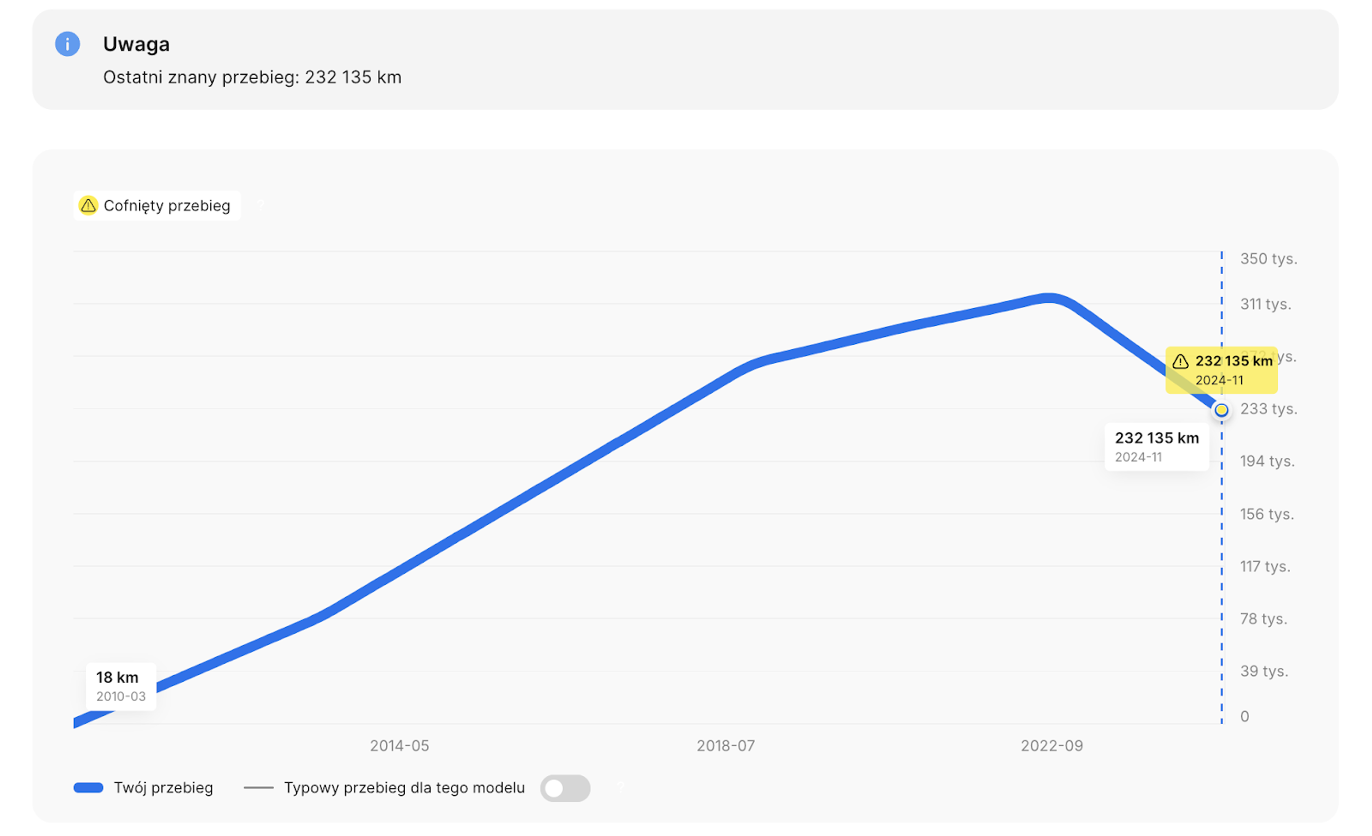This screenshot has width=1372, height=836.
Task: Click the Twój przebieg legend label
Action: (x=163, y=787)
